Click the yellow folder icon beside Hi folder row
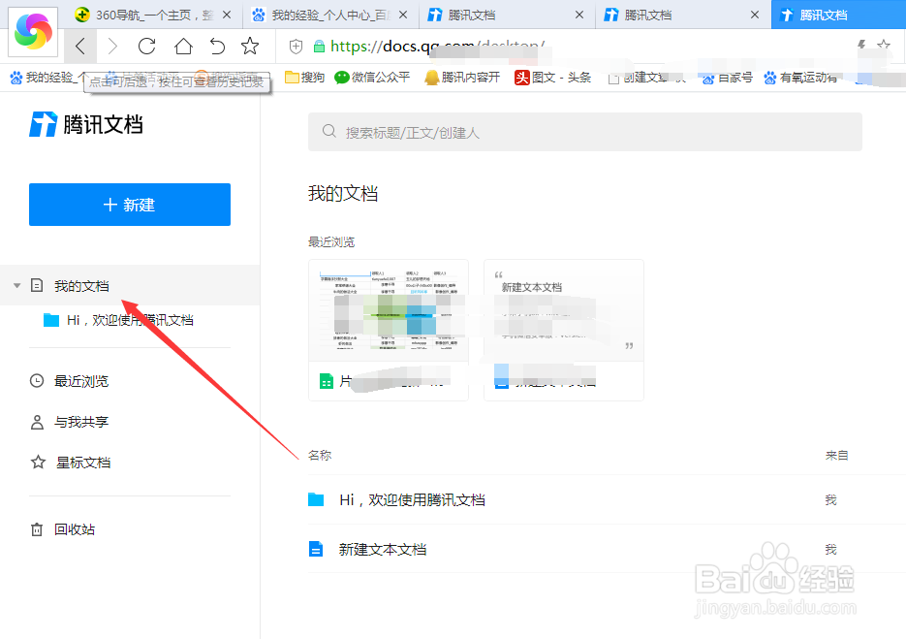The image size is (906, 639). 318,500
